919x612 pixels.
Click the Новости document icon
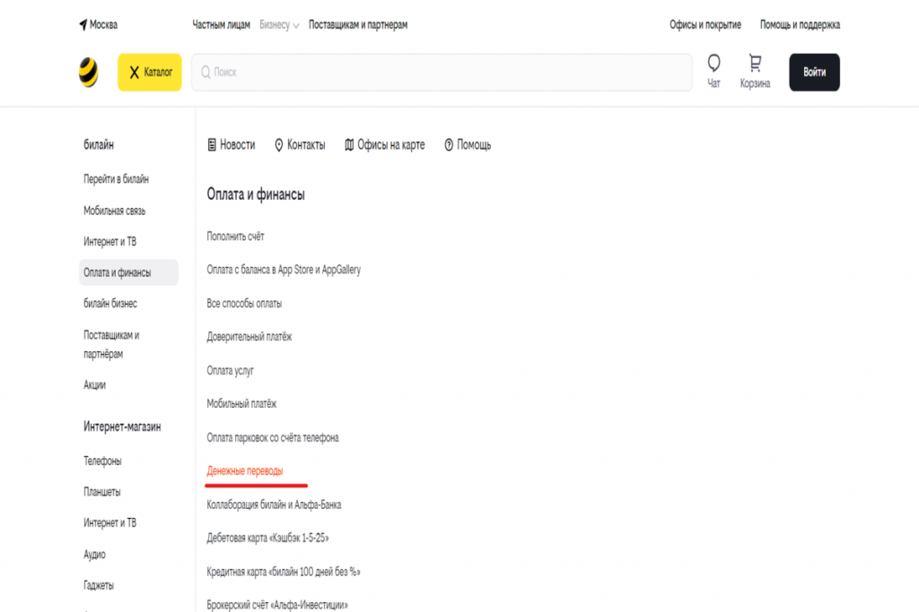(212, 144)
